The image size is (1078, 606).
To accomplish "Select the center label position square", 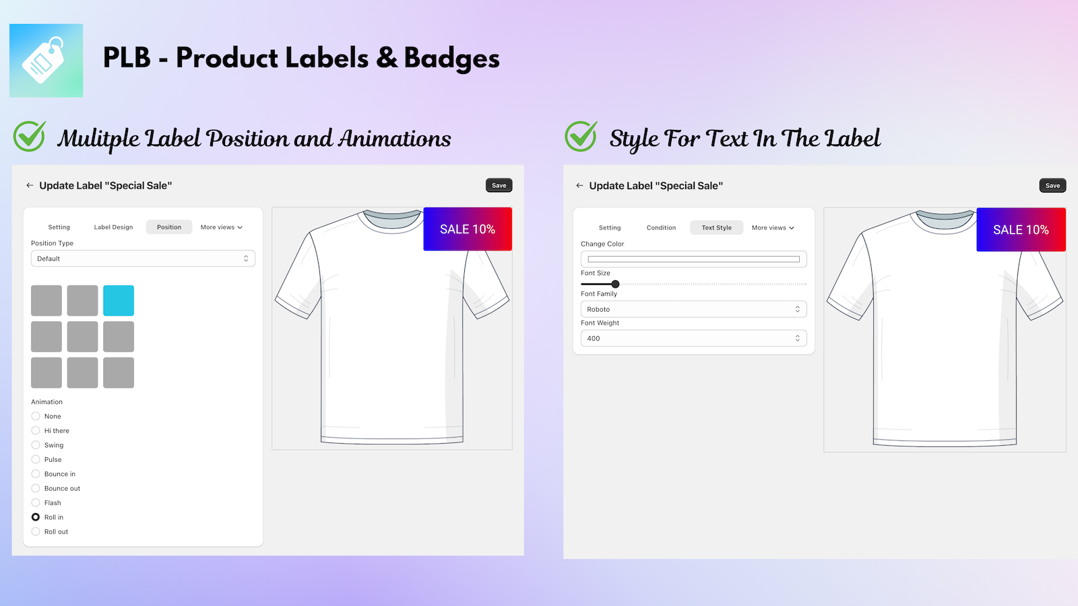I will (82, 336).
